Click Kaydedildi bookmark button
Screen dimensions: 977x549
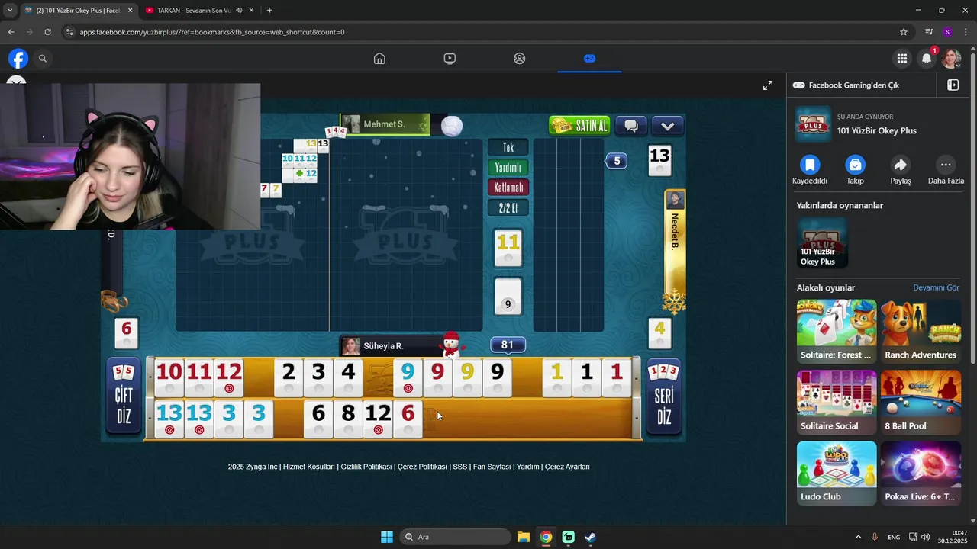pos(810,170)
